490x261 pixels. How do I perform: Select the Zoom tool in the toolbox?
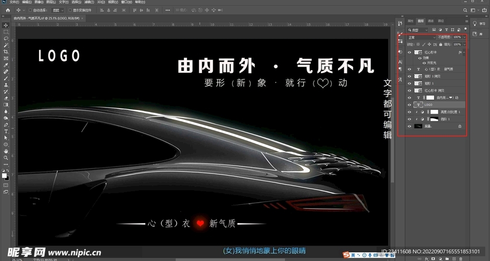pyautogui.click(x=6, y=158)
